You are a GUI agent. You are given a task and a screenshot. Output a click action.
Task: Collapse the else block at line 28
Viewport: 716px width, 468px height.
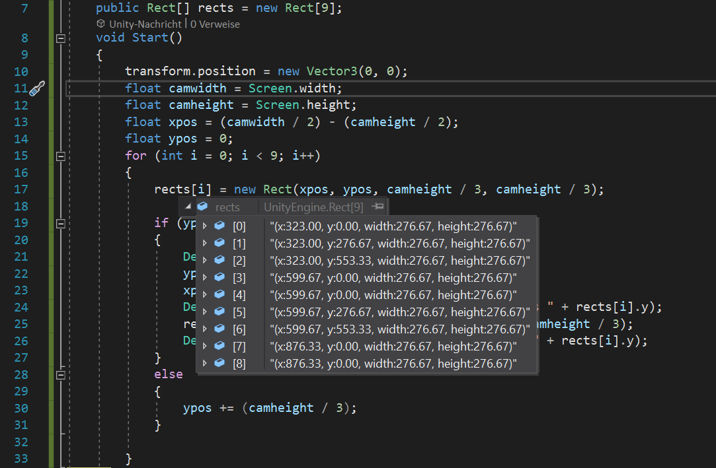(x=61, y=375)
